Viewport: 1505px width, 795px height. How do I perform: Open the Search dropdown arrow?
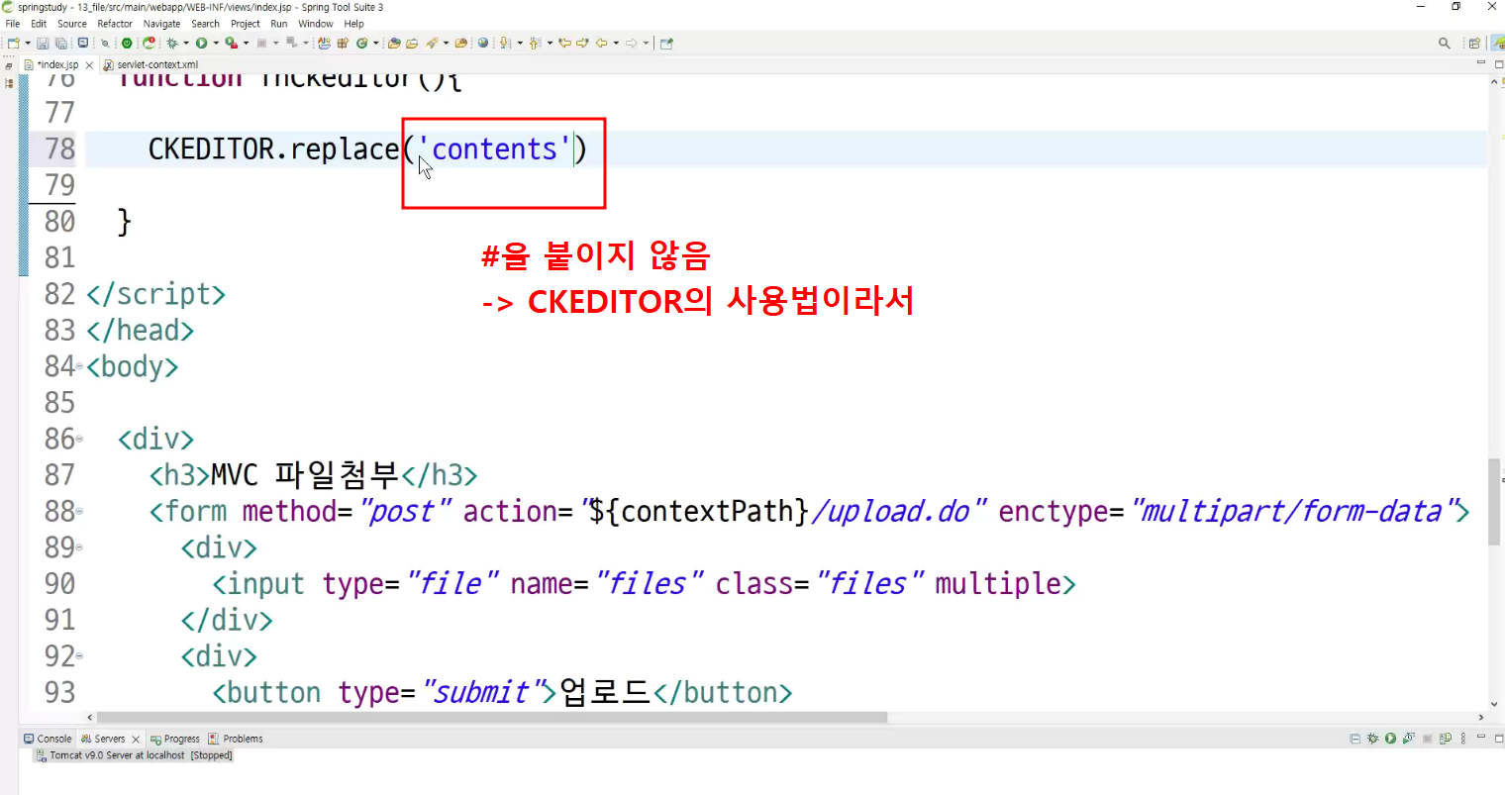click(x=446, y=44)
